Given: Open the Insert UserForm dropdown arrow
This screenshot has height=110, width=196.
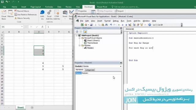Looking at the screenshot, I should pyautogui.click(x=89, y=25).
